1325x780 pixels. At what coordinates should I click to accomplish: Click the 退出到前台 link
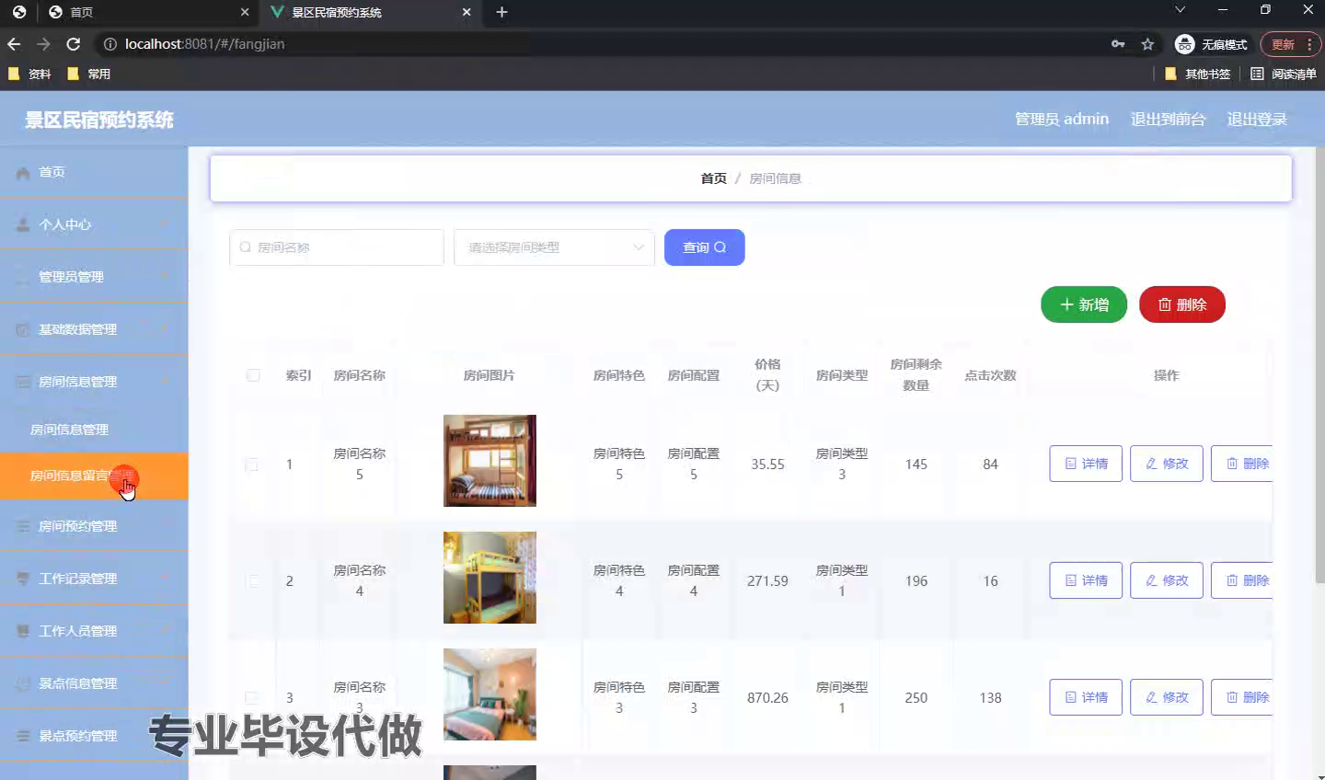click(x=1168, y=119)
